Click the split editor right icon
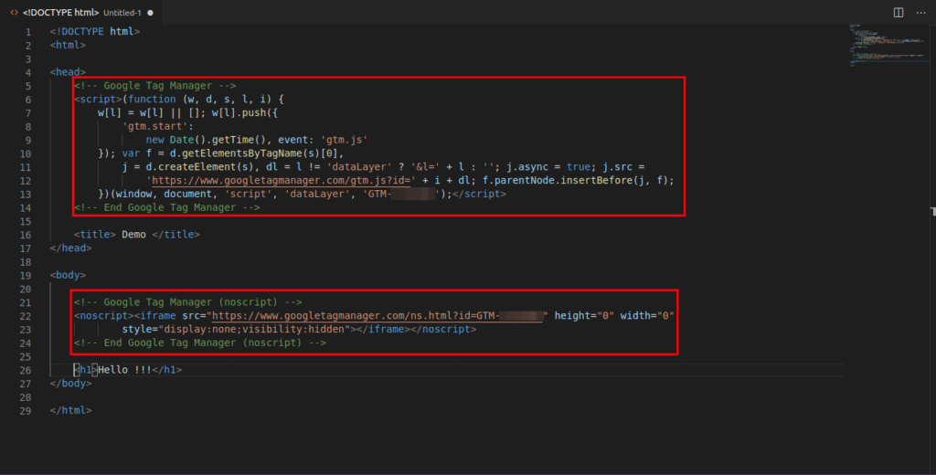Image resolution: width=936 pixels, height=475 pixels. (x=898, y=13)
